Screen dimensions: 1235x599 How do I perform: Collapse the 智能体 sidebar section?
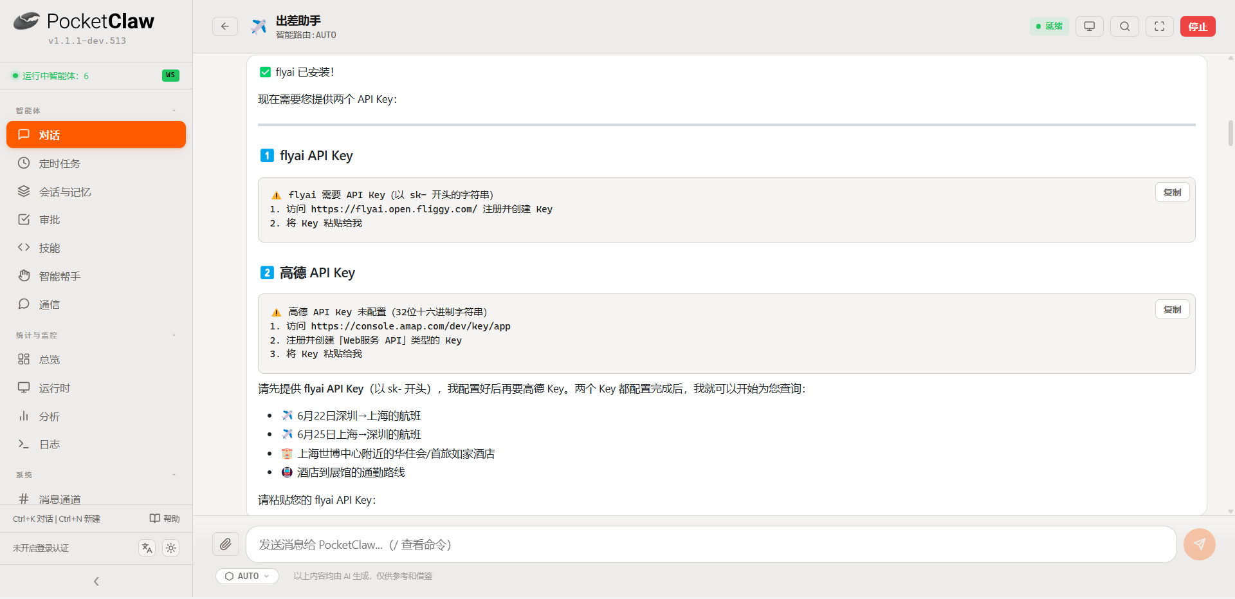click(x=174, y=111)
